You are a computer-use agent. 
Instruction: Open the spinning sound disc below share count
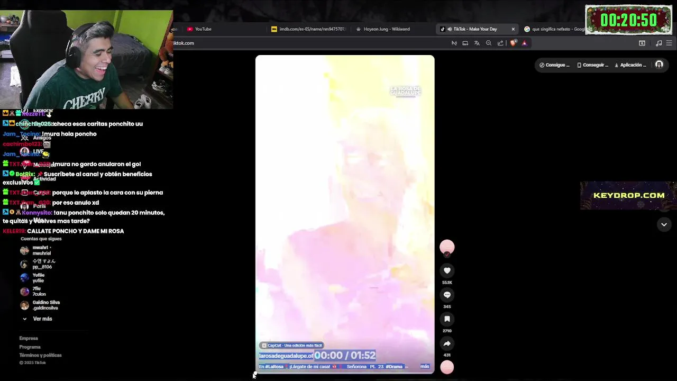(x=447, y=367)
